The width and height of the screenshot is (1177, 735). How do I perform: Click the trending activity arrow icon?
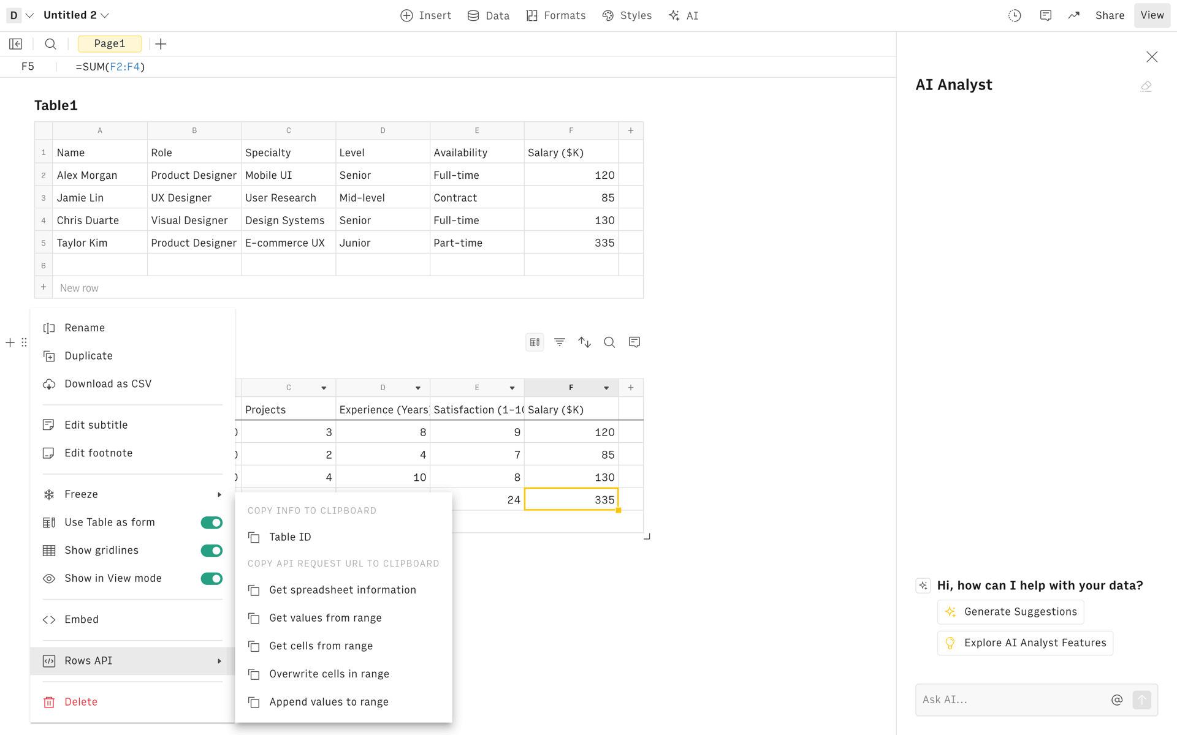click(x=1073, y=16)
